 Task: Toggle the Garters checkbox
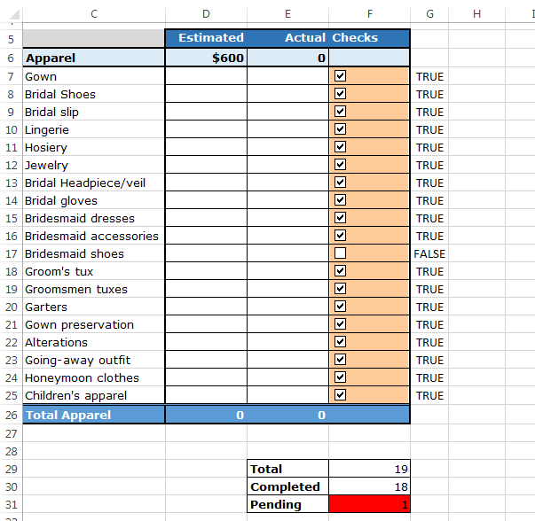pos(340,307)
